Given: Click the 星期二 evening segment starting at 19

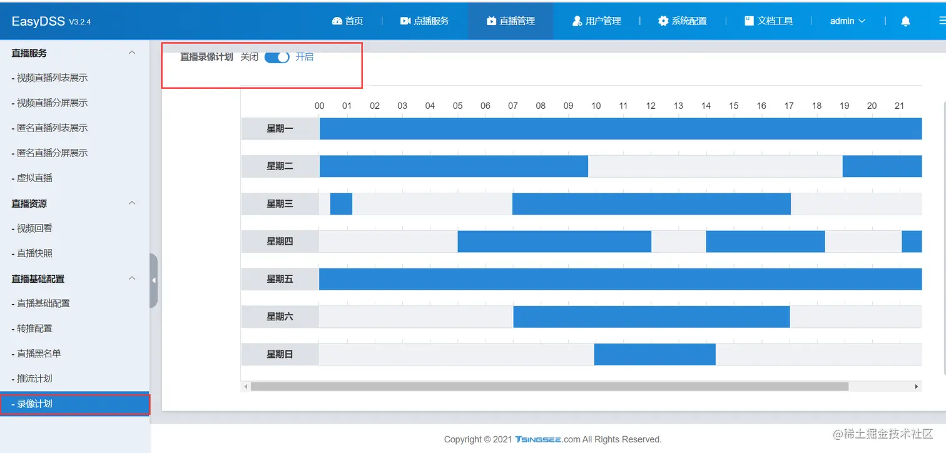Looking at the screenshot, I should tap(882, 166).
